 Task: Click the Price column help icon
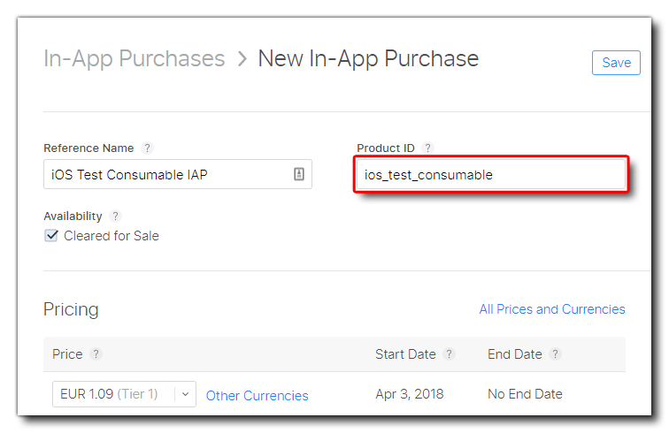tap(96, 354)
